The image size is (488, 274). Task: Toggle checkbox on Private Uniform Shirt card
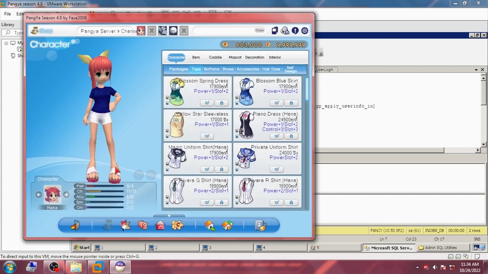[237, 164]
